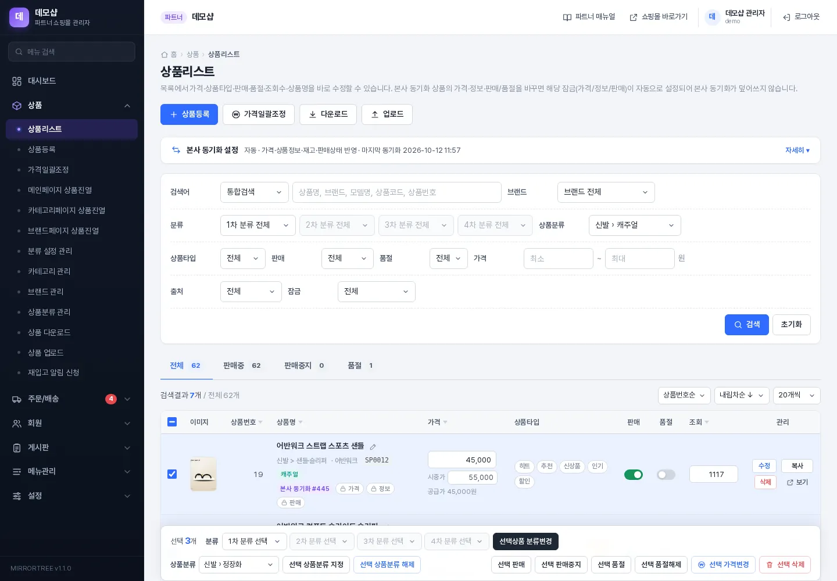
Task: Open 파트너 매뉴얼 book icon
Action: [x=567, y=17]
